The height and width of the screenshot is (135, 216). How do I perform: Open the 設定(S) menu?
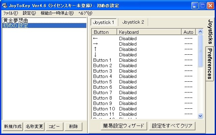pos(29,13)
